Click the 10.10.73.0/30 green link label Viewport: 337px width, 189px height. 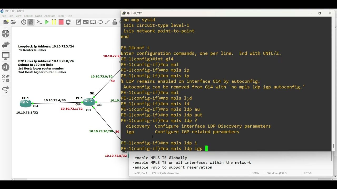tap(102, 76)
